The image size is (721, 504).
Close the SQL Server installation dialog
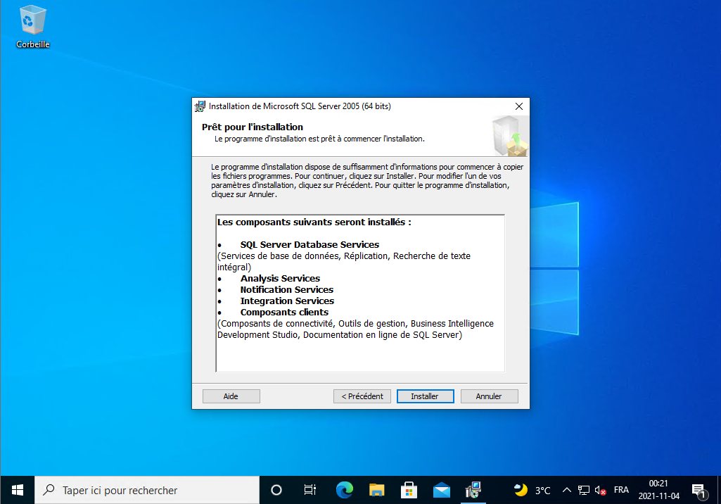pyautogui.click(x=518, y=106)
